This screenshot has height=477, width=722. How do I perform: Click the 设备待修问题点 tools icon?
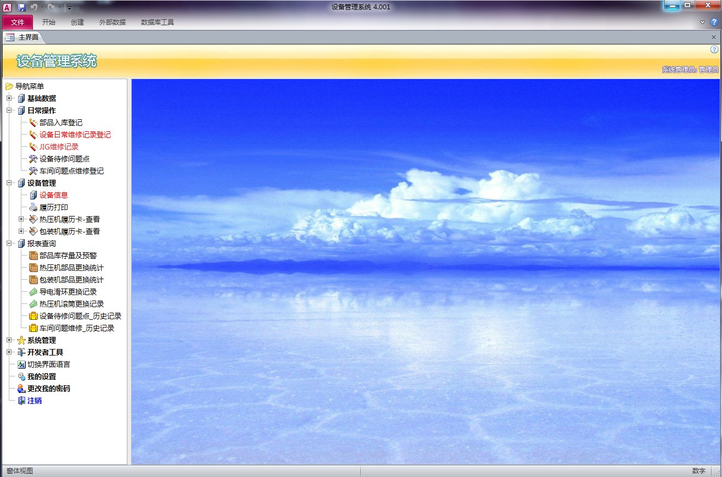(33, 159)
